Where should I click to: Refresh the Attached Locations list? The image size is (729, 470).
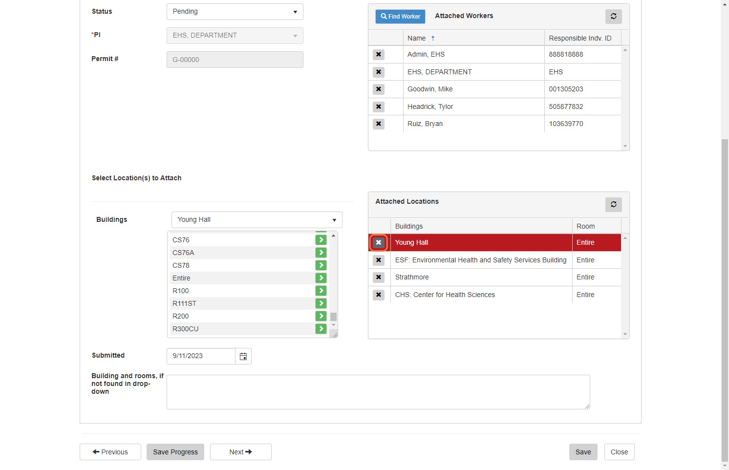click(x=614, y=204)
